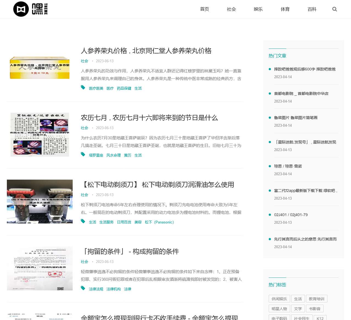
Task: Click the detention document thumbnail image
Action: tap(40, 268)
